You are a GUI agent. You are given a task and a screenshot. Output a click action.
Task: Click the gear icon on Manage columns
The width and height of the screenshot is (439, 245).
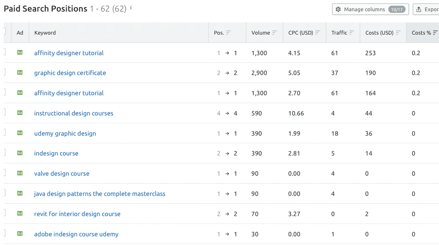pyautogui.click(x=338, y=9)
